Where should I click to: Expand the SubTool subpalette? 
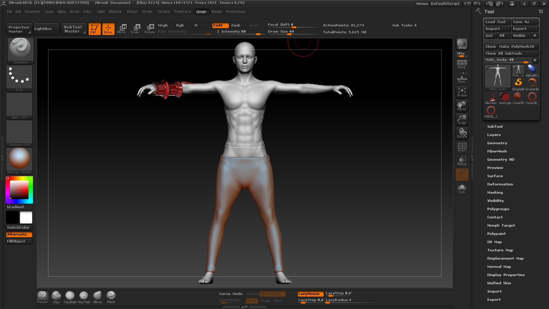[x=495, y=127]
